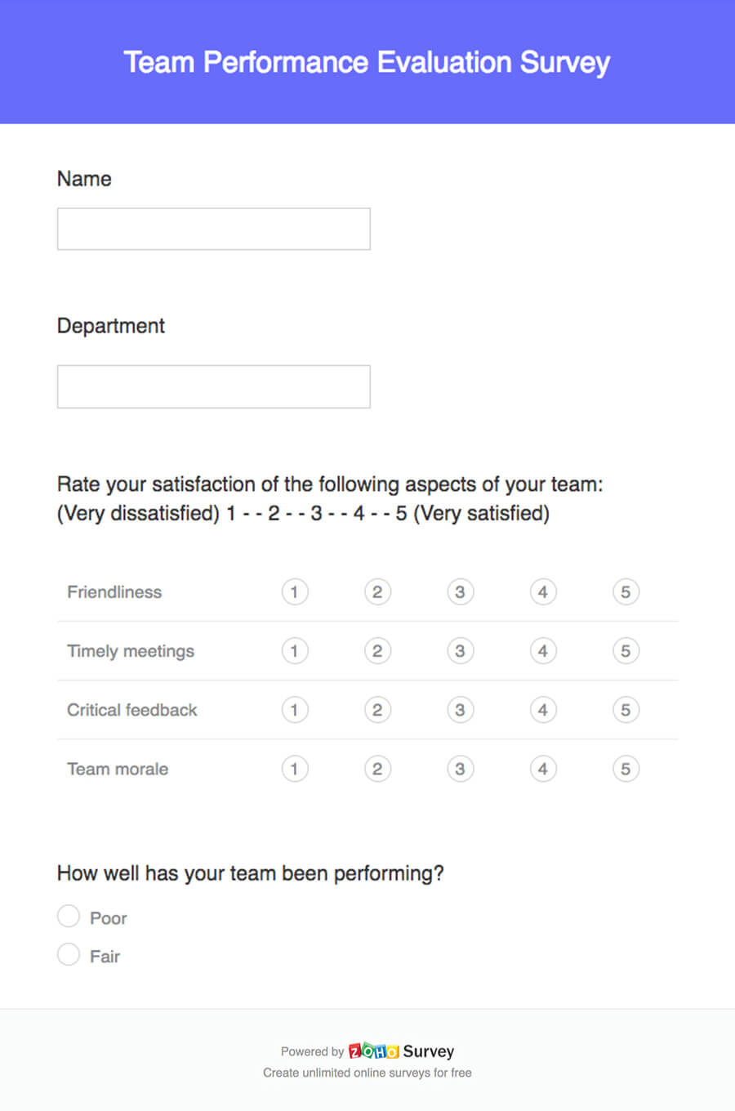
Task: Rate Friendliness as 5
Action: pos(626,592)
